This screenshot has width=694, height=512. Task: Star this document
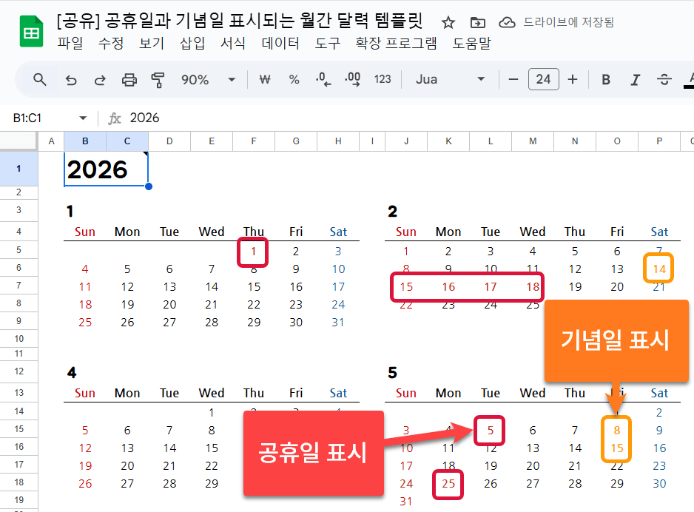(x=448, y=22)
